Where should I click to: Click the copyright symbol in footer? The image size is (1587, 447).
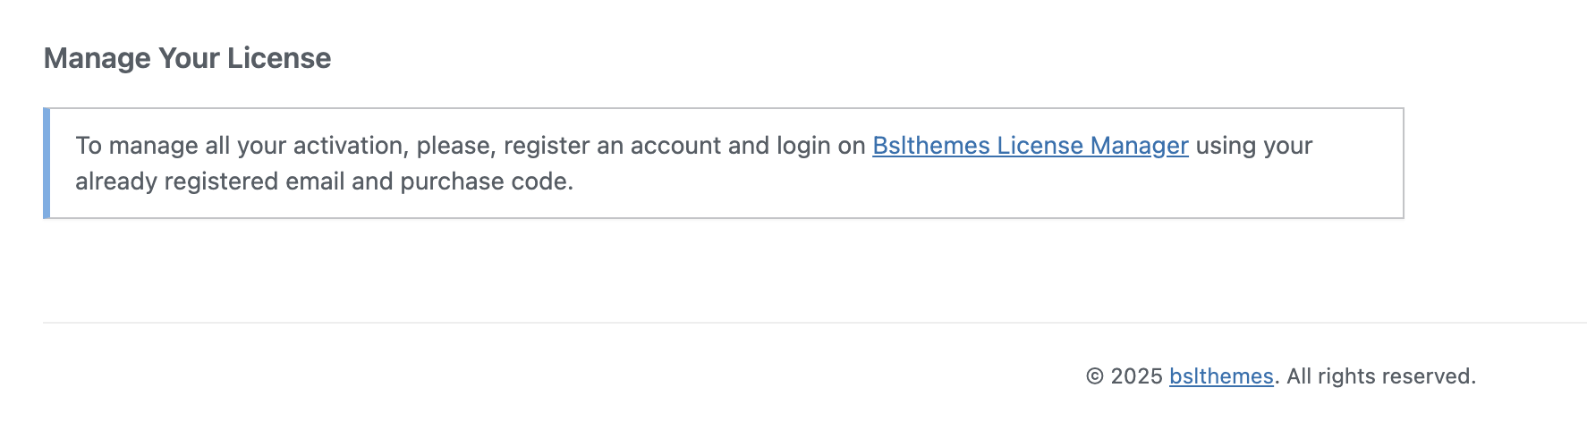(1095, 376)
